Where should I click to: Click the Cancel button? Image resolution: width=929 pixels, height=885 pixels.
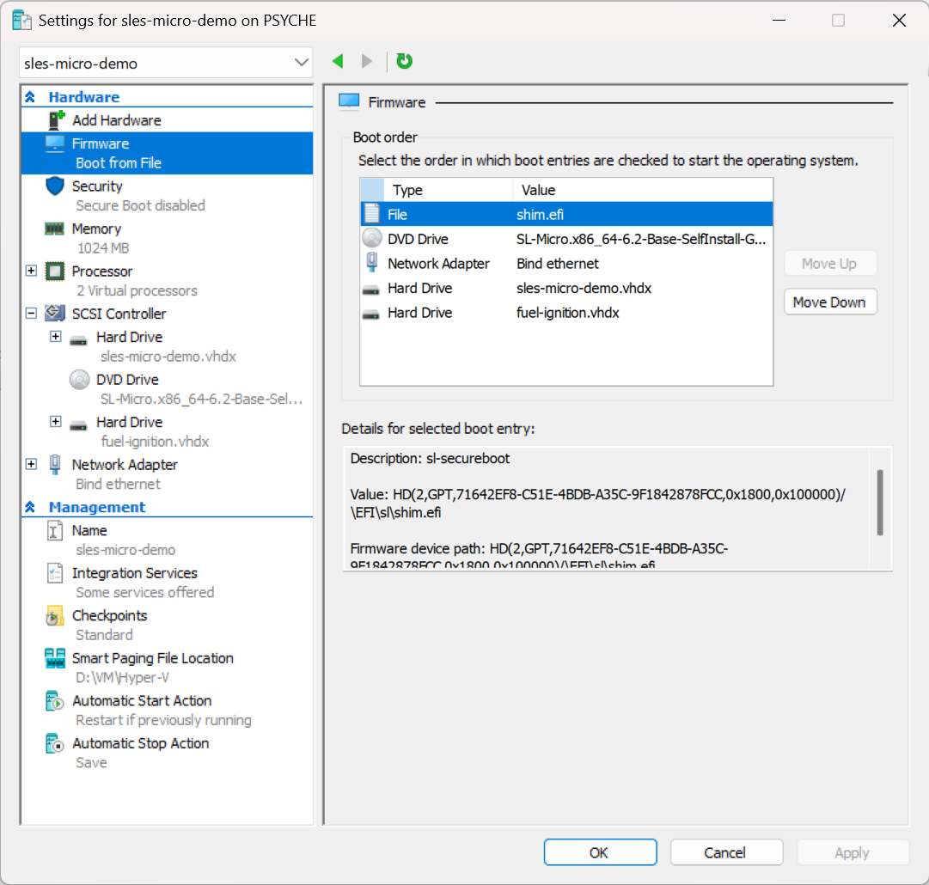(x=726, y=851)
